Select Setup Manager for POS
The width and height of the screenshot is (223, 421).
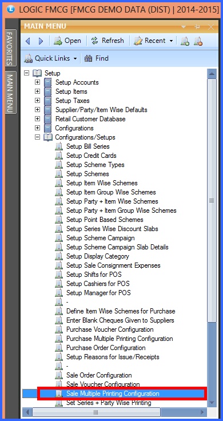coord(98,293)
